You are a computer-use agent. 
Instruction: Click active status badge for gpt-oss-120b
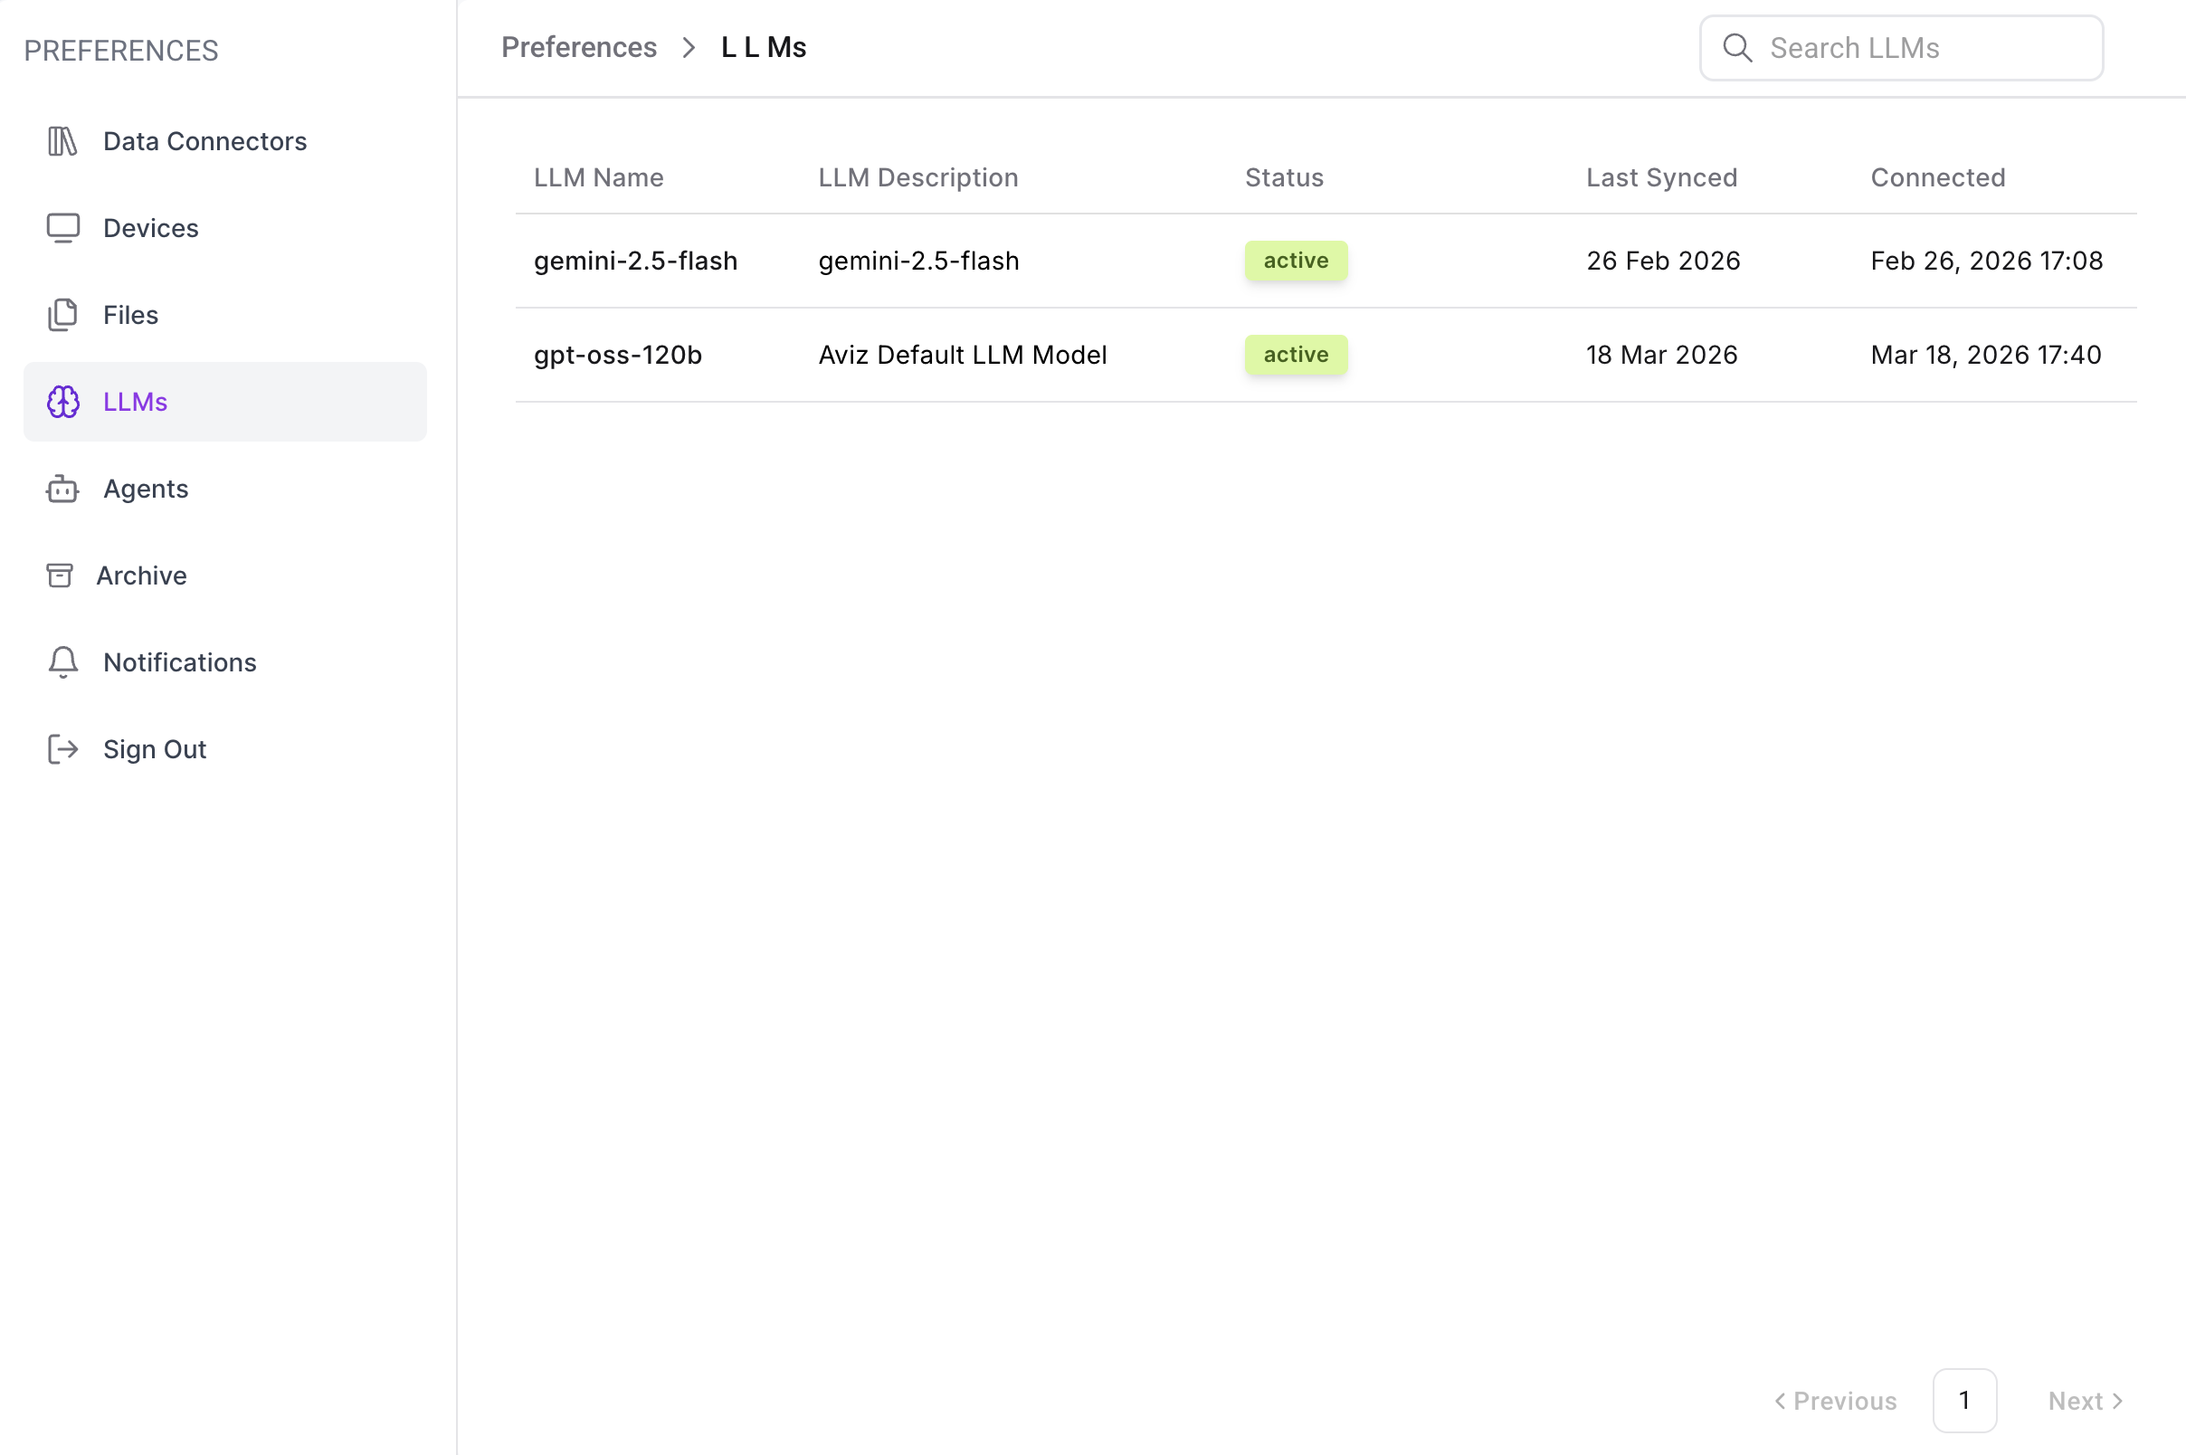(1296, 355)
